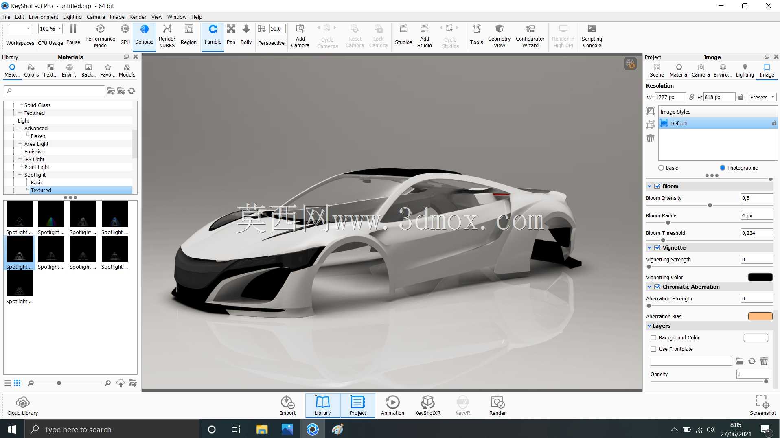Switch to the Models library tab

[x=127, y=70]
